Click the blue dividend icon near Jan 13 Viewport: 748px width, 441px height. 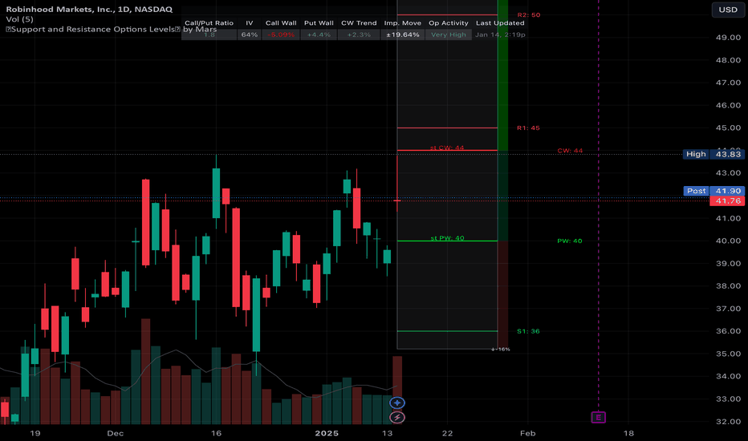pyautogui.click(x=397, y=403)
